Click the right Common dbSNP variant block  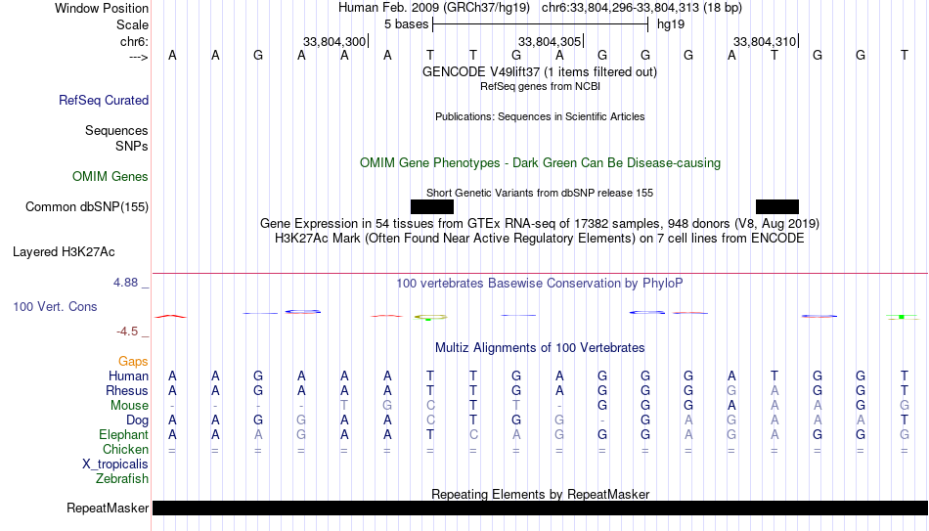[777, 207]
